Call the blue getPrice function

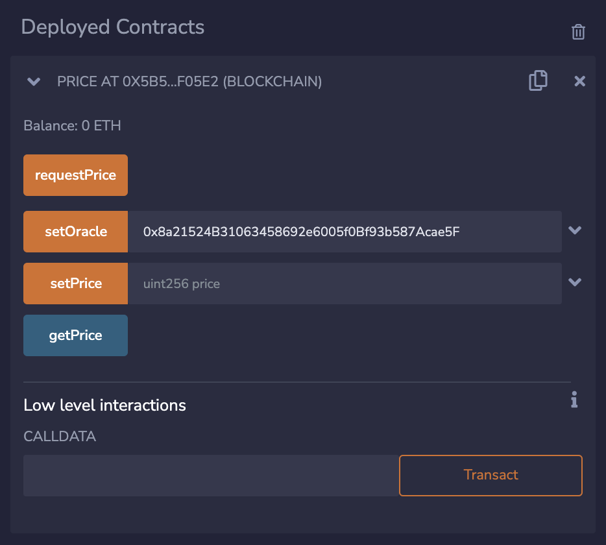click(x=75, y=335)
